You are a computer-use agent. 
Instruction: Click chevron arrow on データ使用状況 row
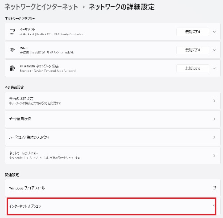point(214,119)
